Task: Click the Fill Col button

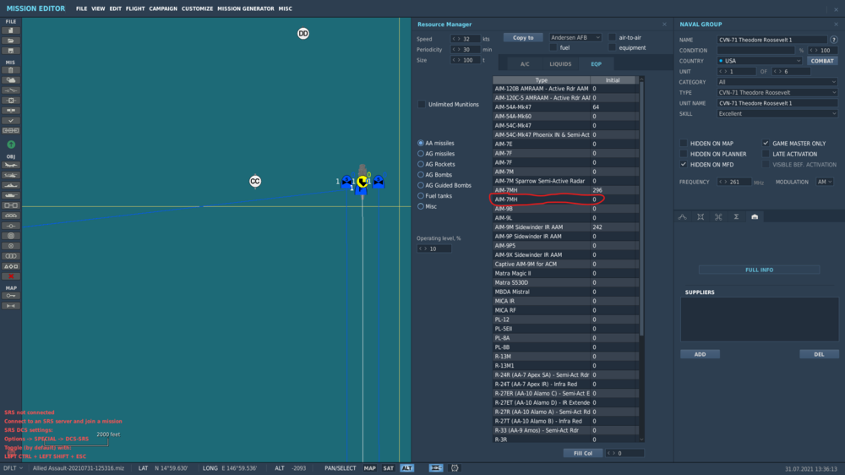Action: [582, 453]
